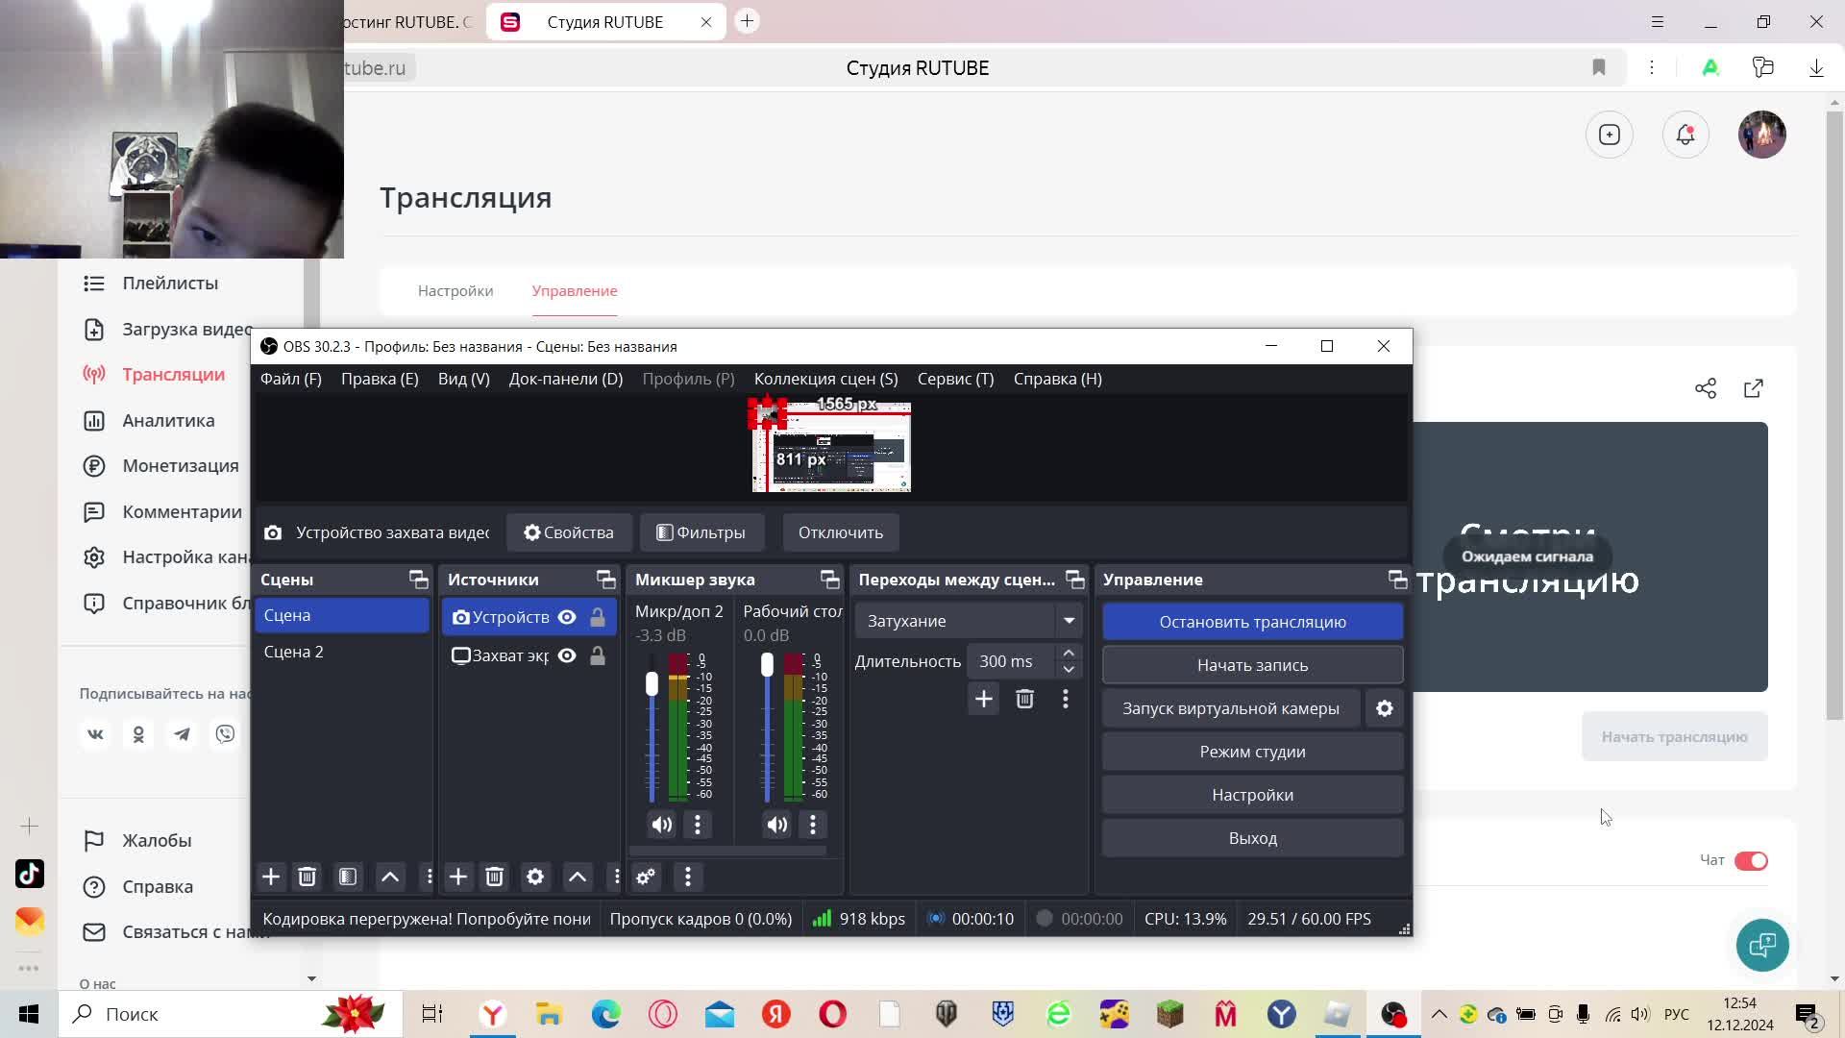Screen dimensions: 1845x1038
Task: Undock the Микшер звука panel
Action: pyautogui.click(x=829, y=580)
